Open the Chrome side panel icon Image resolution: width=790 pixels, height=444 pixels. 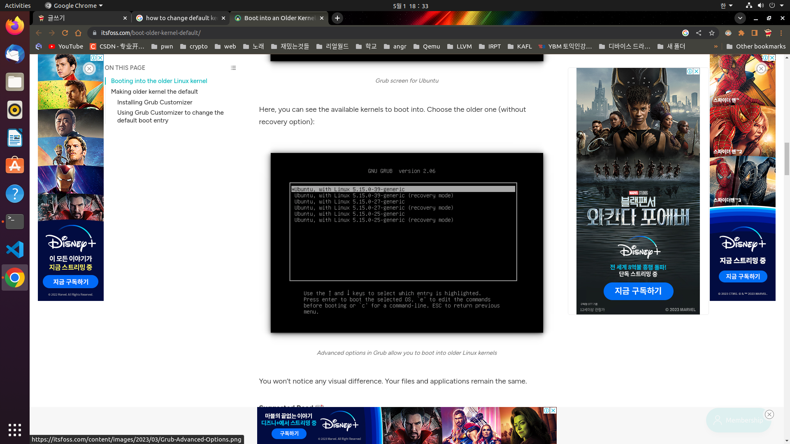(755, 33)
